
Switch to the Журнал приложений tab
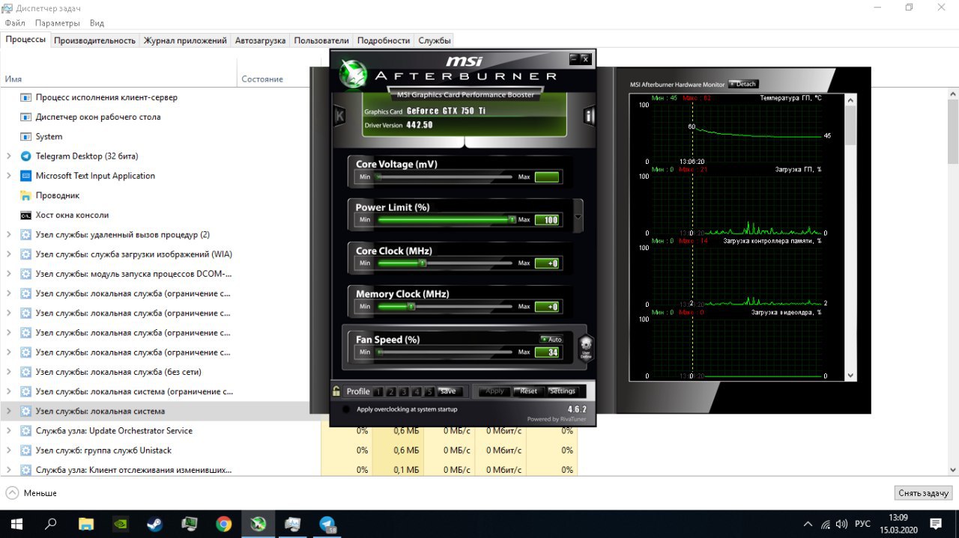click(x=185, y=40)
